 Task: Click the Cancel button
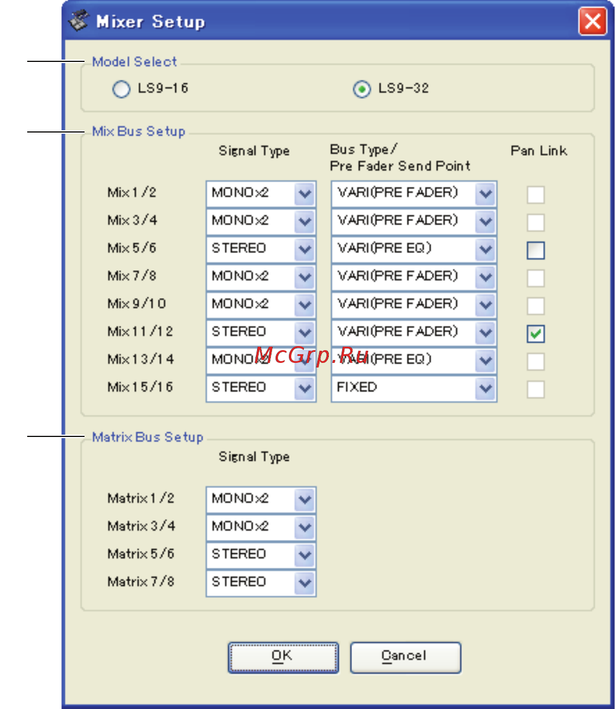pos(405,657)
